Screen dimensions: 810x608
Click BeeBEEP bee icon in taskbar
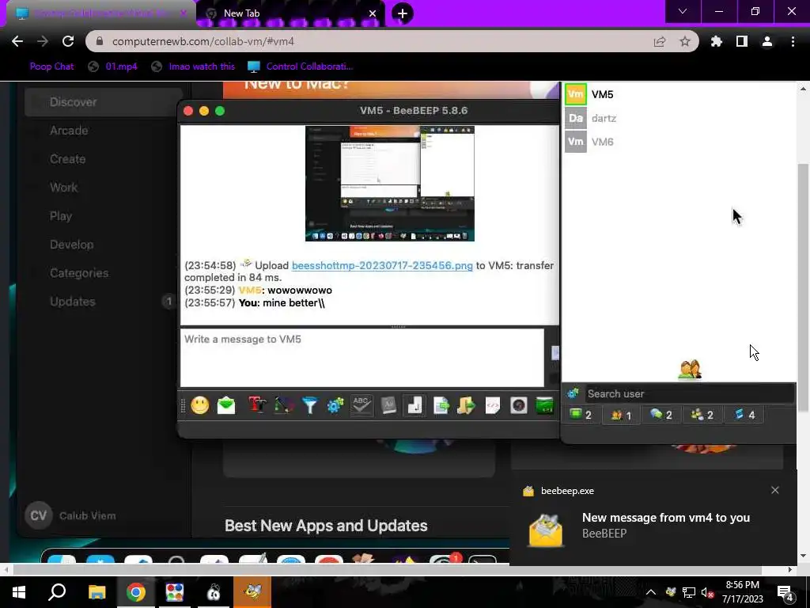point(252,592)
